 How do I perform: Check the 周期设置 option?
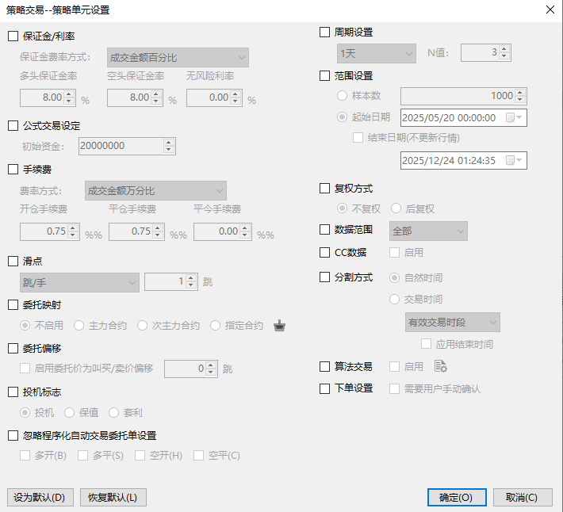pos(324,32)
